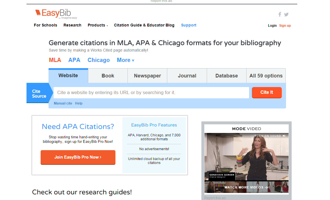Click the EasyBib logo

56,14
